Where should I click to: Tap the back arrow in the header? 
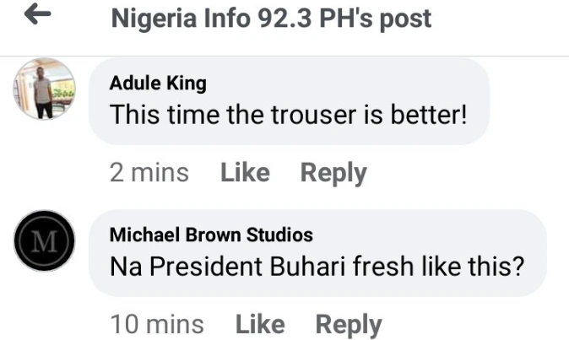(x=39, y=17)
